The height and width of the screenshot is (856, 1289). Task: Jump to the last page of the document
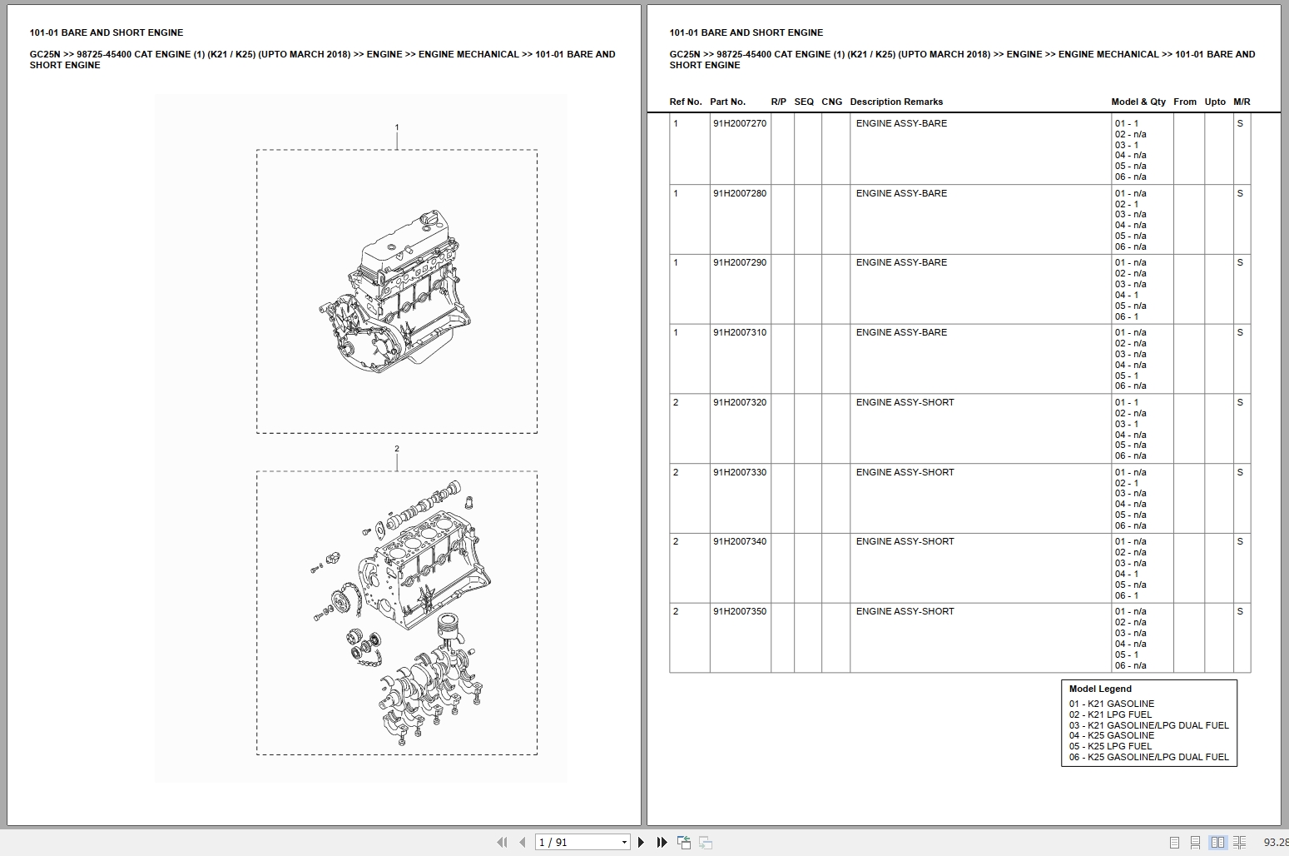tap(661, 843)
